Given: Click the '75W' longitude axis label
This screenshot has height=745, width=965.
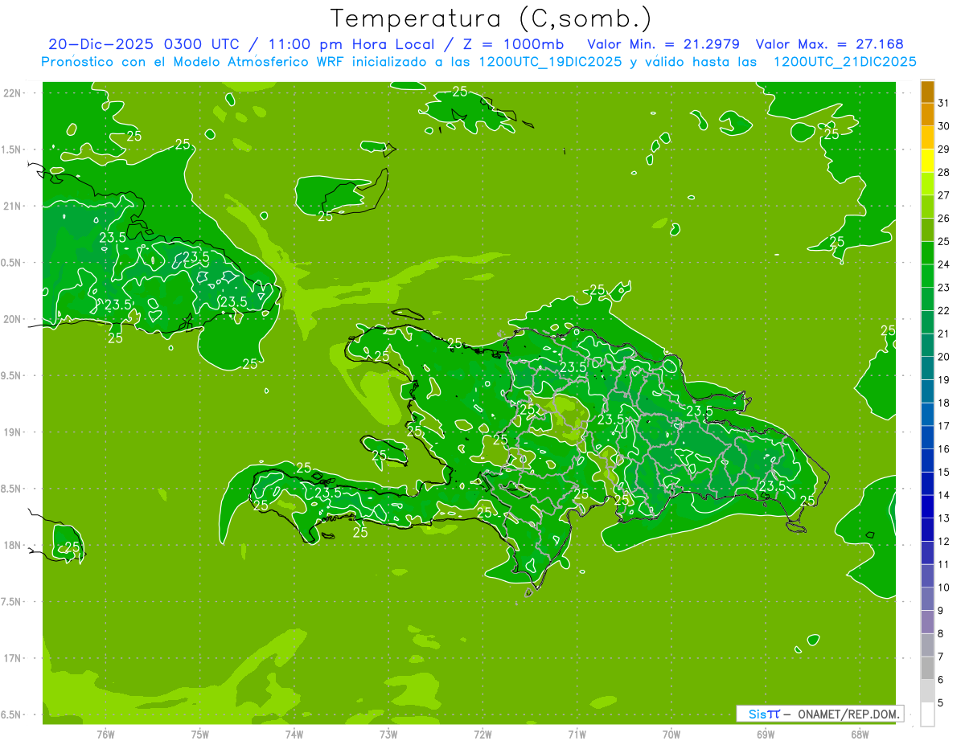Looking at the screenshot, I should [x=200, y=735].
